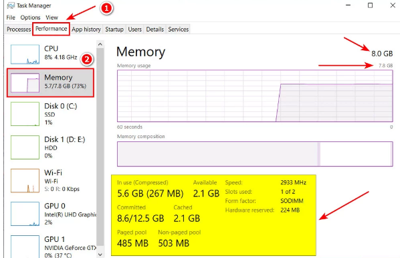Select the Memory usage mini graph
The image size is (400, 258).
(25, 82)
